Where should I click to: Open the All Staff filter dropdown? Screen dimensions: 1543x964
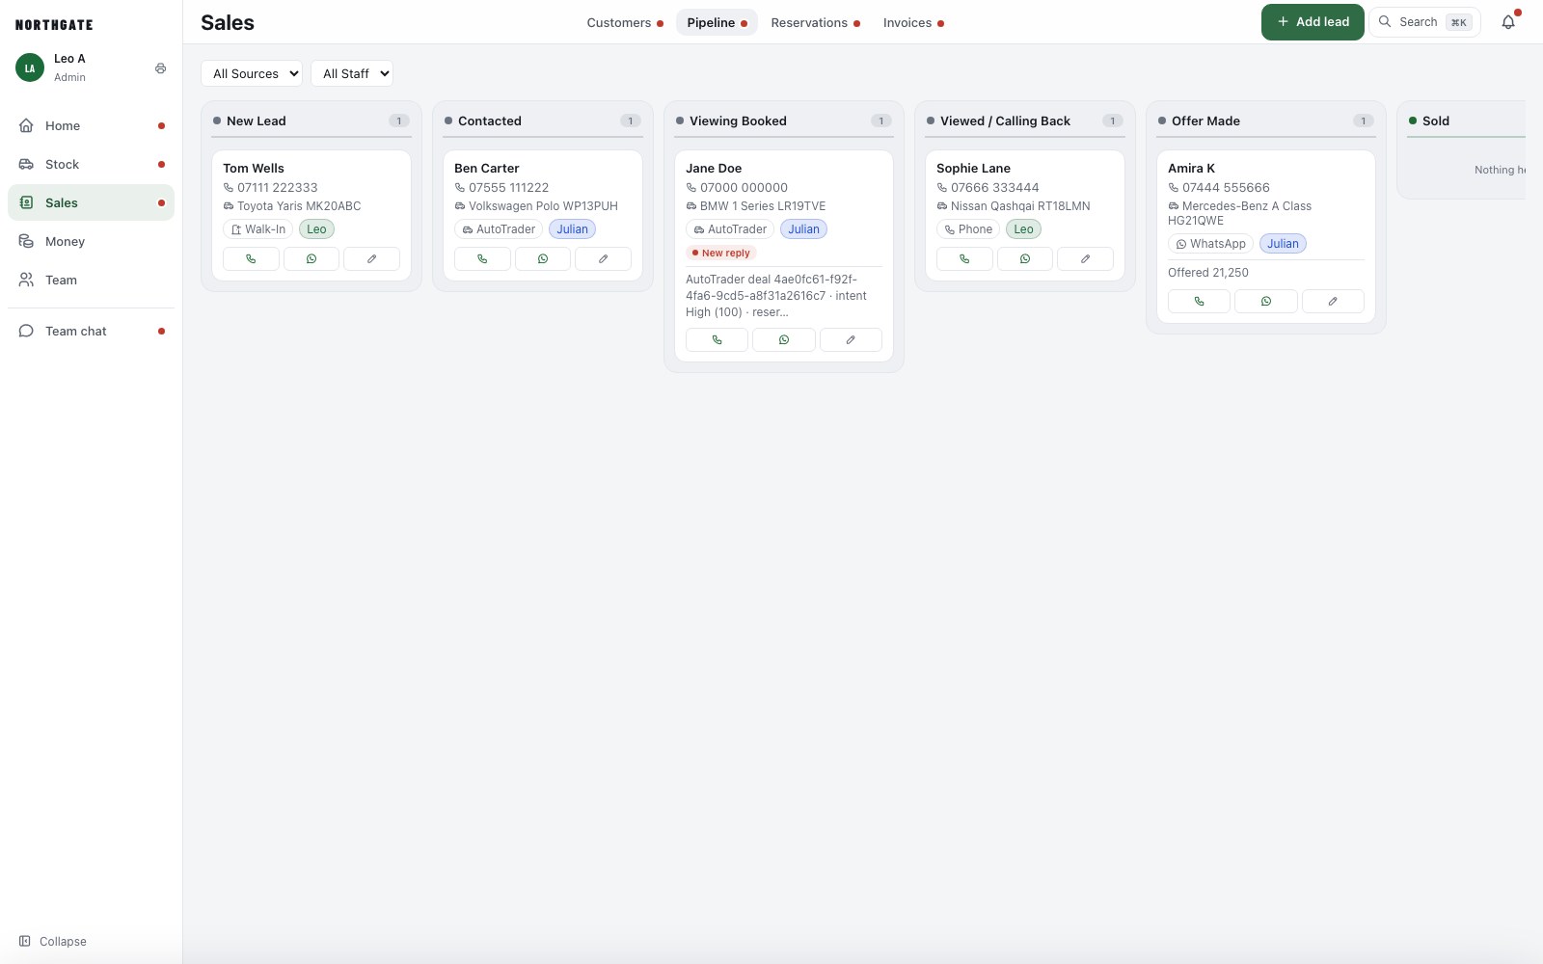click(x=352, y=73)
